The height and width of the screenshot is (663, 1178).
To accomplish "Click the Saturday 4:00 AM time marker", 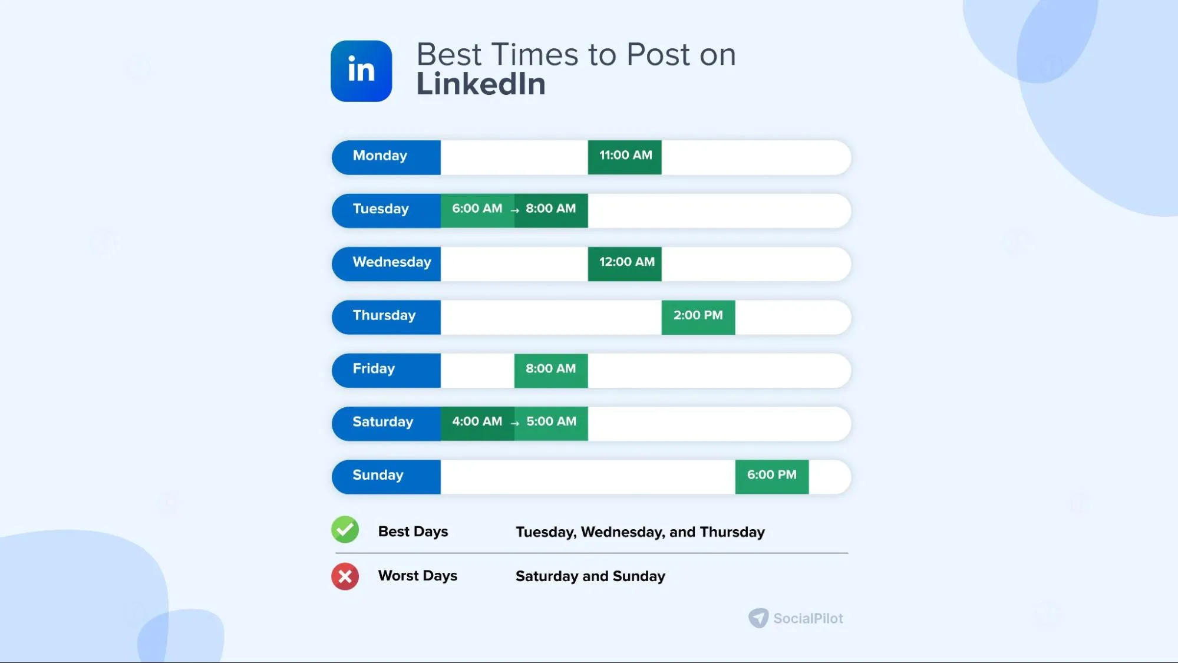I will [477, 422].
